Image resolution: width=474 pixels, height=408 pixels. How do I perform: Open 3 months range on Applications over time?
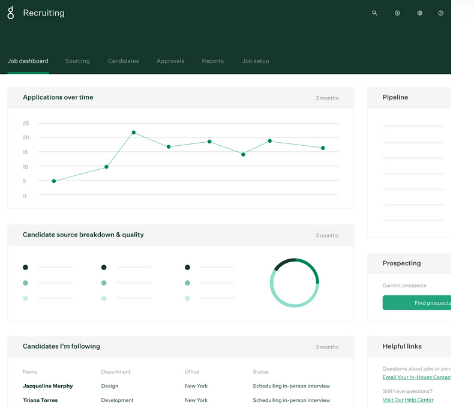pyautogui.click(x=327, y=98)
